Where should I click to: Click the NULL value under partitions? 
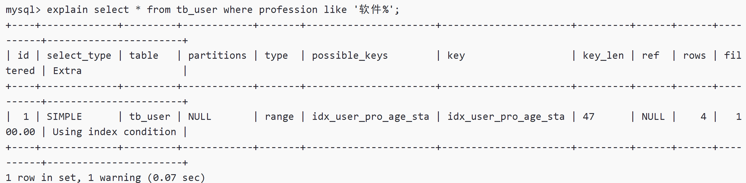(x=199, y=117)
